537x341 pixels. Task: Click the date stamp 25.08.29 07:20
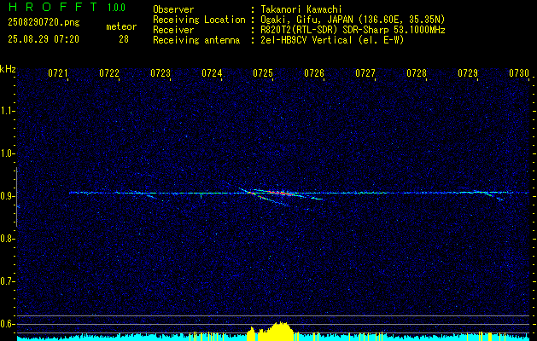pos(44,39)
